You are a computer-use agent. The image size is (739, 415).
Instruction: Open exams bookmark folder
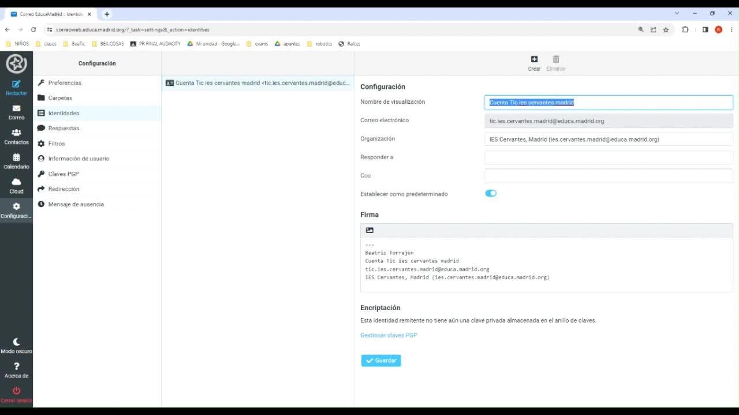pyautogui.click(x=257, y=44)
